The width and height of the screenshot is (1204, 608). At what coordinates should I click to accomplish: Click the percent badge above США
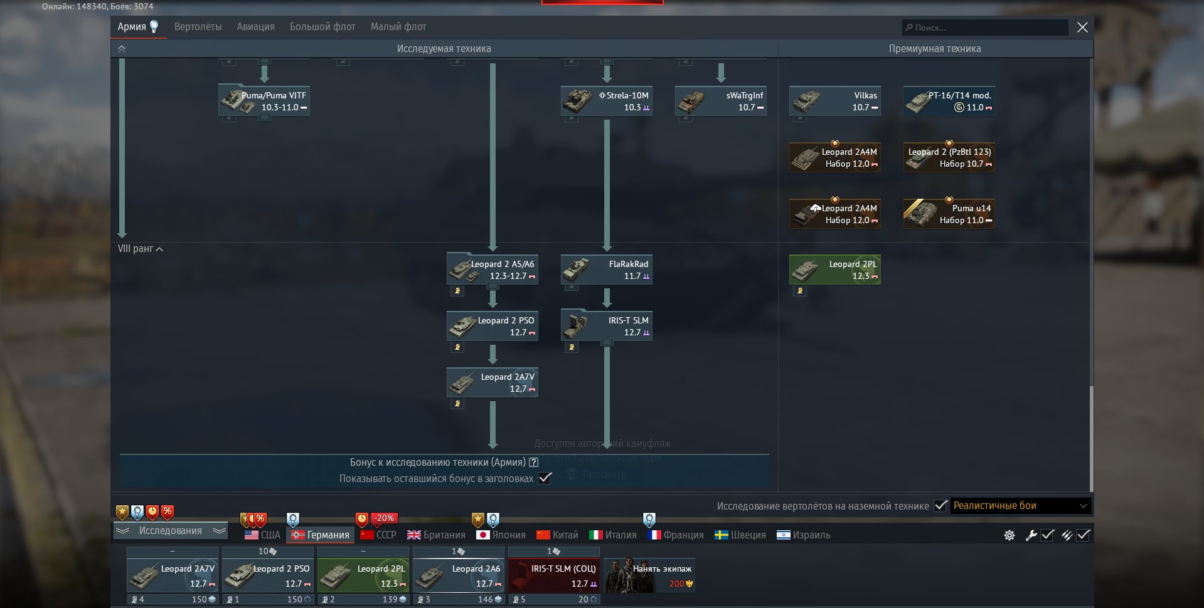tap(260, 520)
